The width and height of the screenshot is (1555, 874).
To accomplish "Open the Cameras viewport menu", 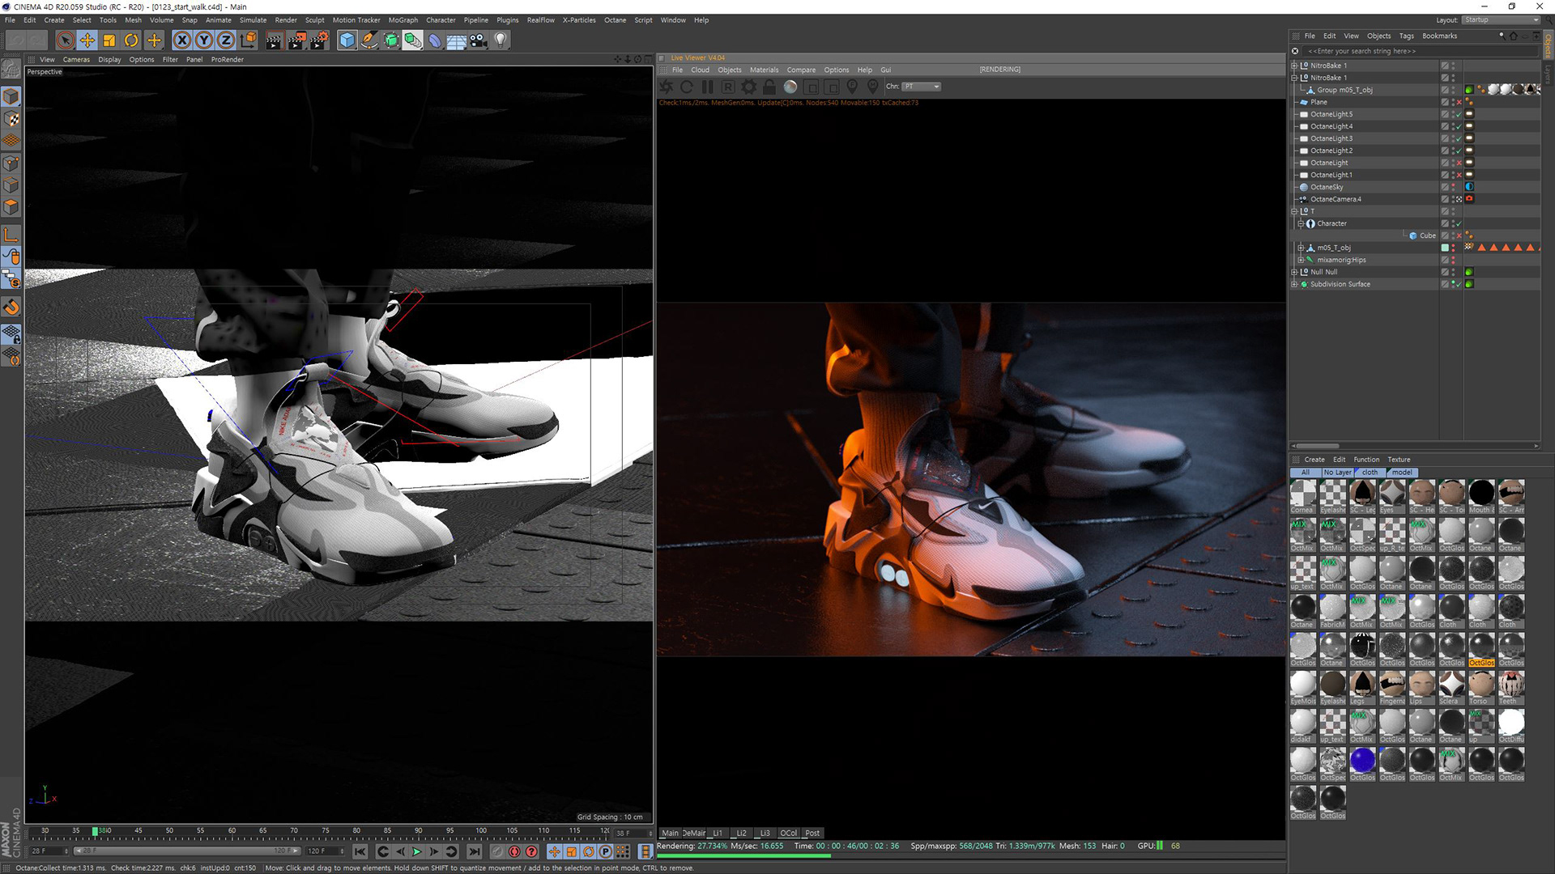I will [x=76, y=60].
